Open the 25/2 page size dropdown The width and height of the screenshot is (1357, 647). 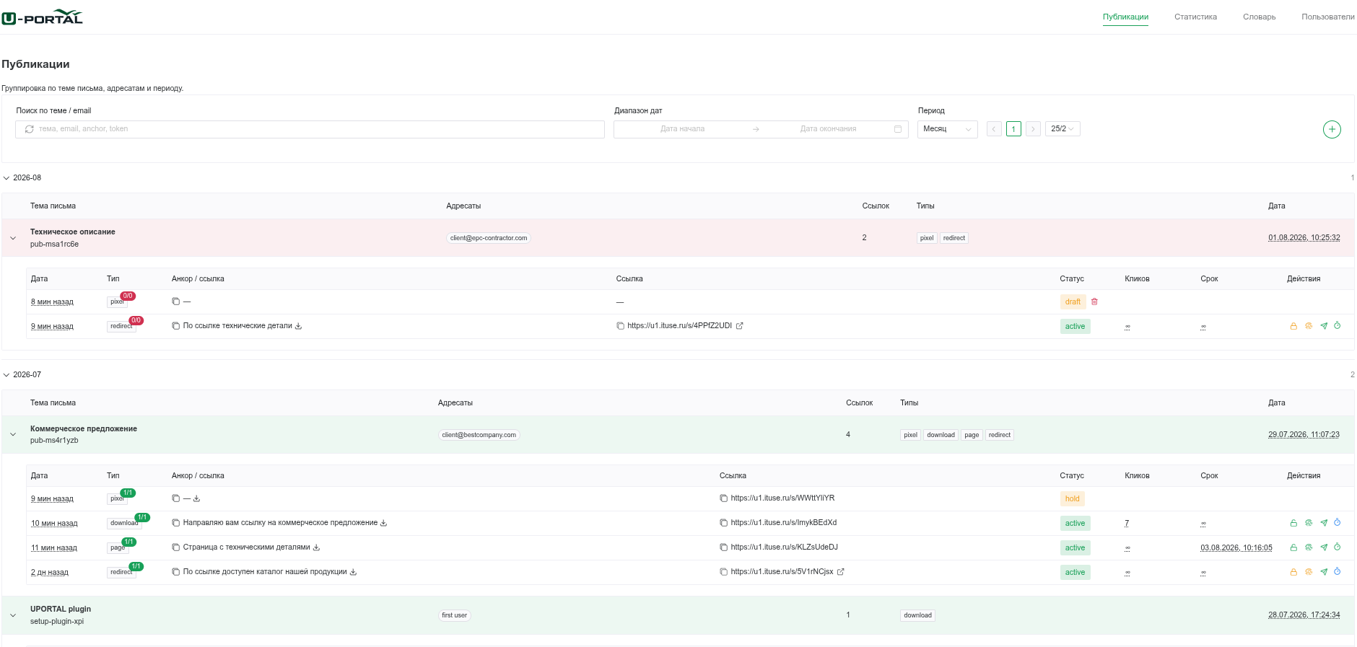[x=1063, y=129]
